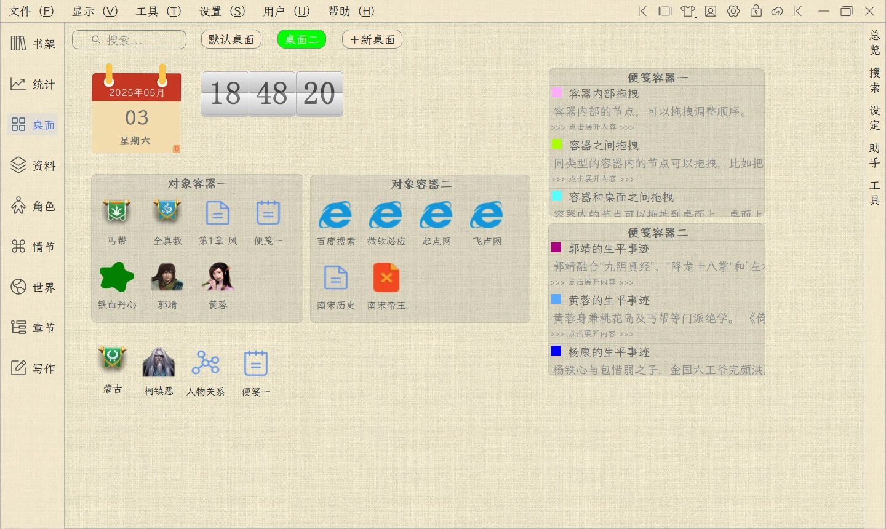Open the 全真教 shield icon

pos(167,213)
